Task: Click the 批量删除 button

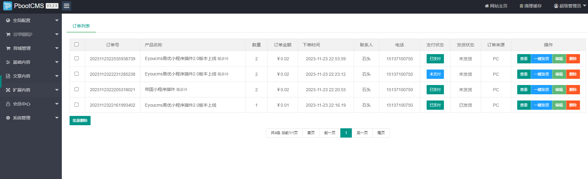Action: 80,121
